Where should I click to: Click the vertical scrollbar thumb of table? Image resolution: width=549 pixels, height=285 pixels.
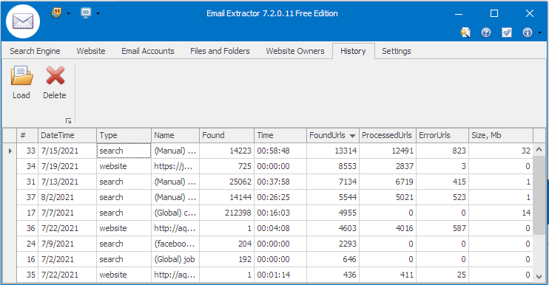pos(539,195)
